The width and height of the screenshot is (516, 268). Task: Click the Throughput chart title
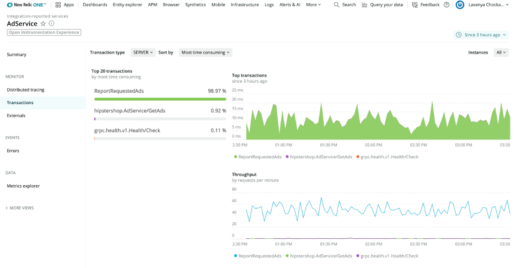tap(244, 174)
